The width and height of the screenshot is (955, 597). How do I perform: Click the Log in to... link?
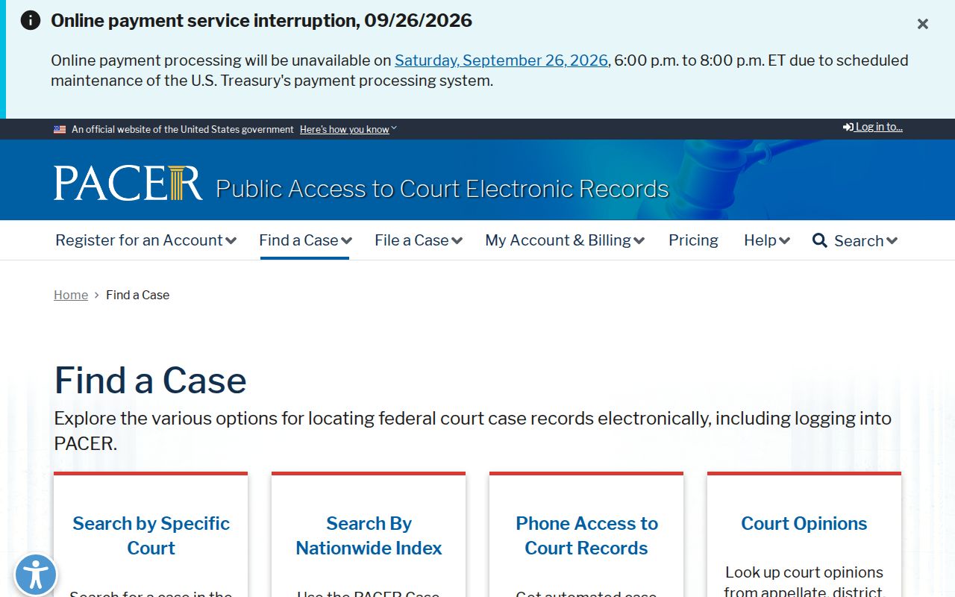[873, 127]
